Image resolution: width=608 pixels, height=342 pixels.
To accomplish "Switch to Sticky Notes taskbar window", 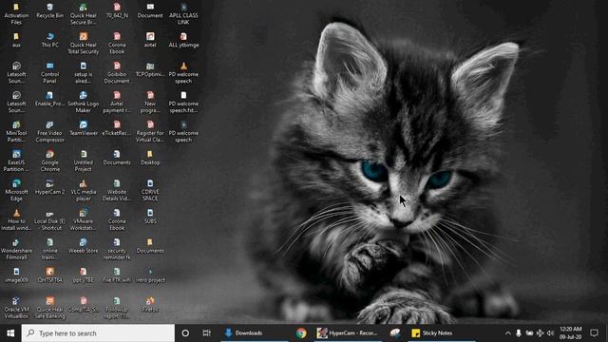I will coord(442,333).
